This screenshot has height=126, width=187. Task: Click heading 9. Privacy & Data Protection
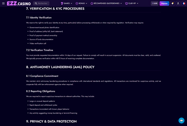52,122
